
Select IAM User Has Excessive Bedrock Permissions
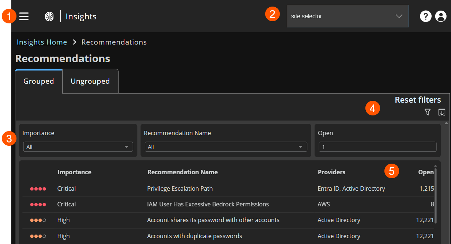click(208, 204)
